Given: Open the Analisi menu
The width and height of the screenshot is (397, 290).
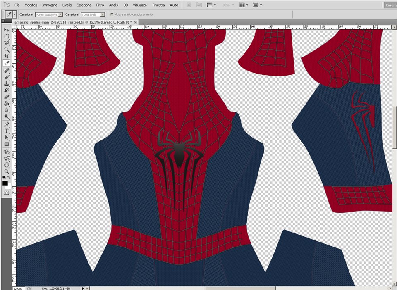Looking at the screenshot, I should click(x=114, y=5).
